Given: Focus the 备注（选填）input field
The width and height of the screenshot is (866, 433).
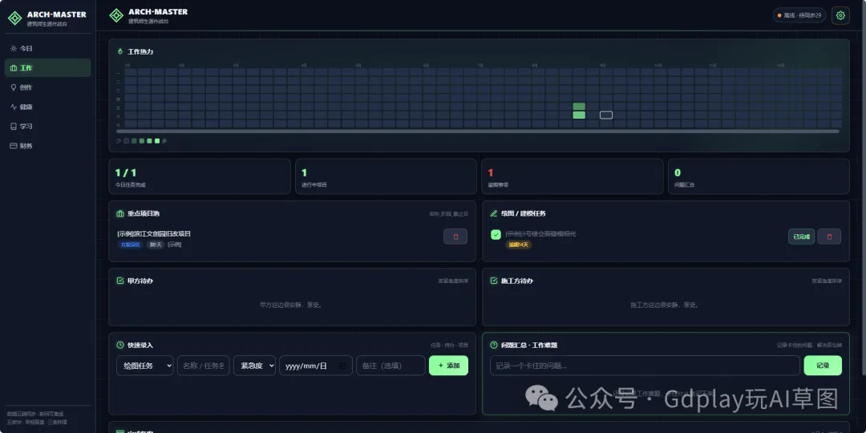Looking at the screenshot, I should click(x=391, y=366).
